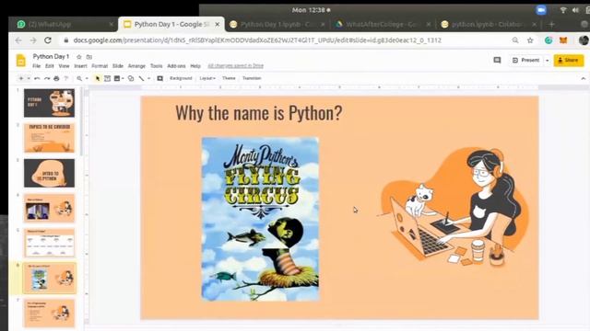590x331 pixels.
Task: Choose the Select arrow tool
Action: (x=98, y=78)
